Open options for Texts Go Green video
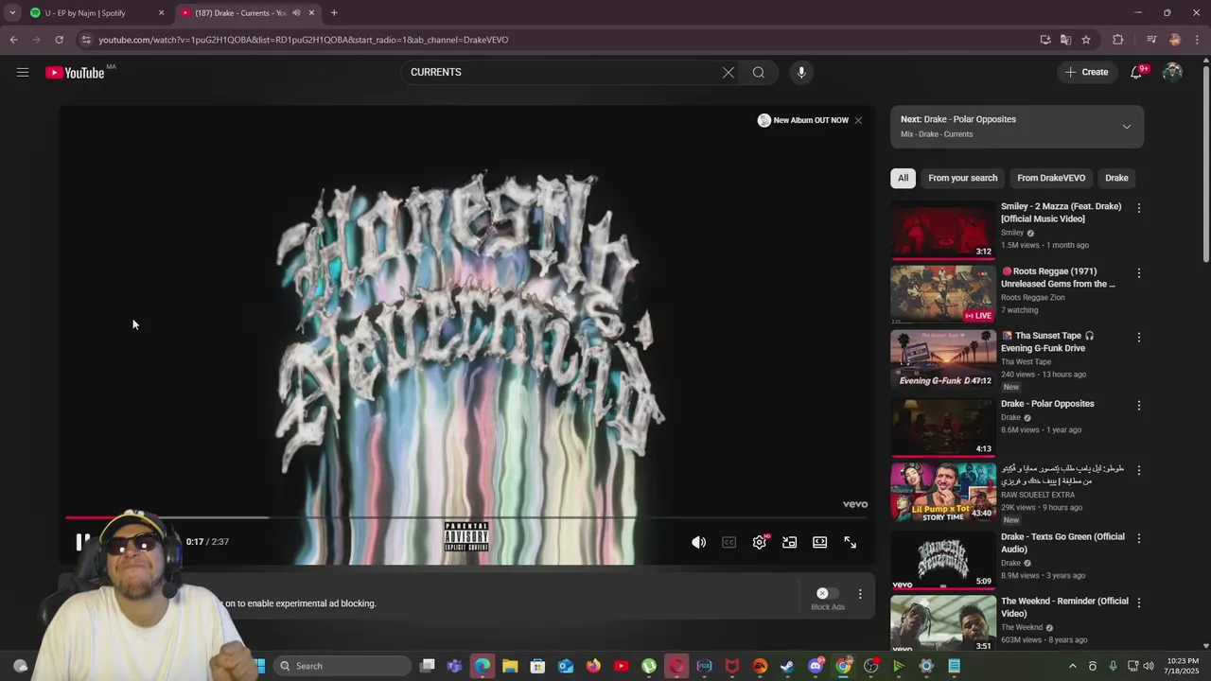 (1139, 538)
